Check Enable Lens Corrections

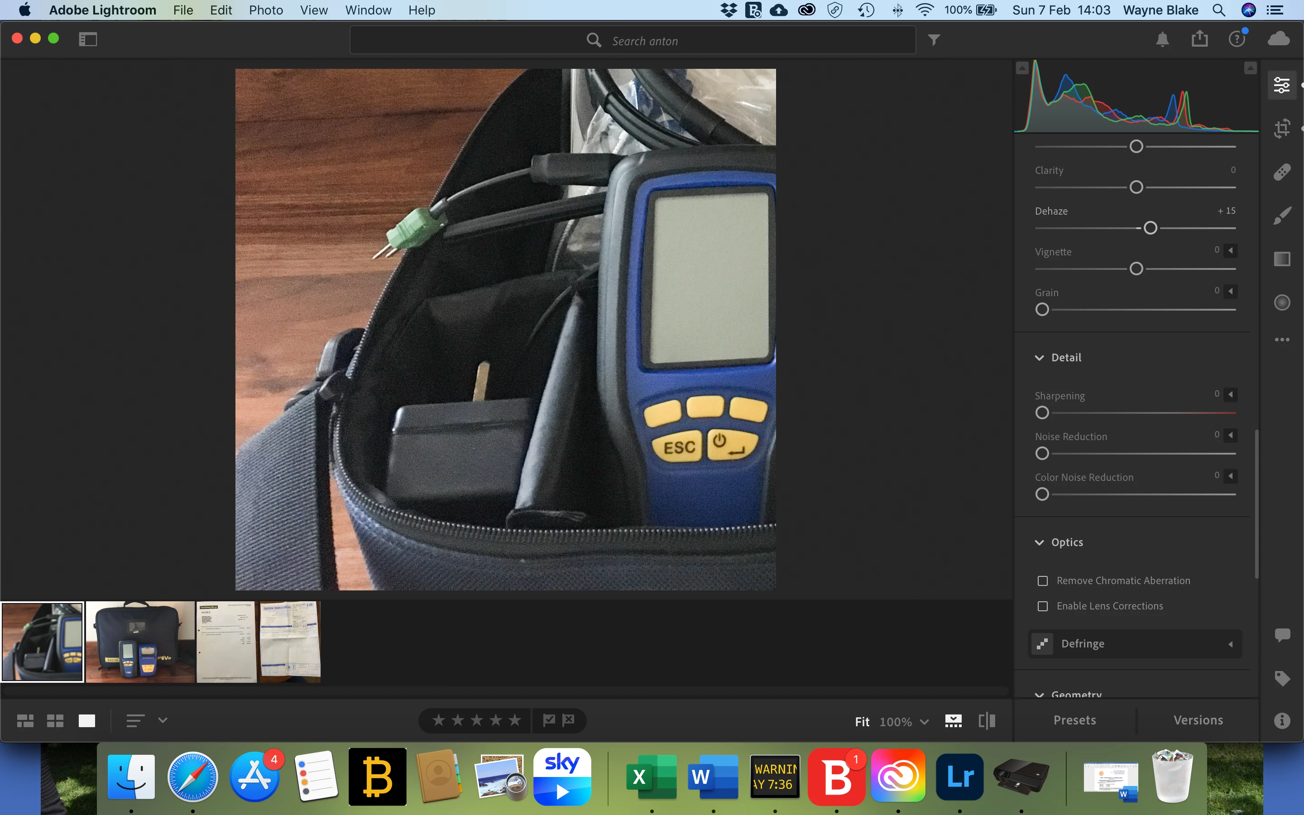pyautogui.click(x=1043, y=606)
